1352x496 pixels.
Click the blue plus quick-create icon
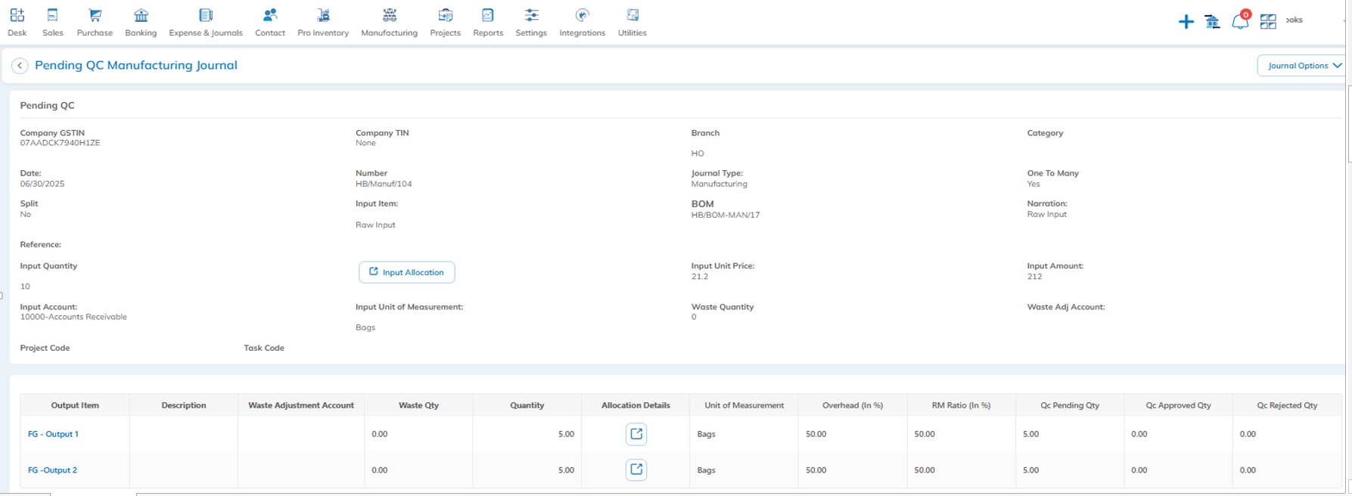coord(1186,22)
